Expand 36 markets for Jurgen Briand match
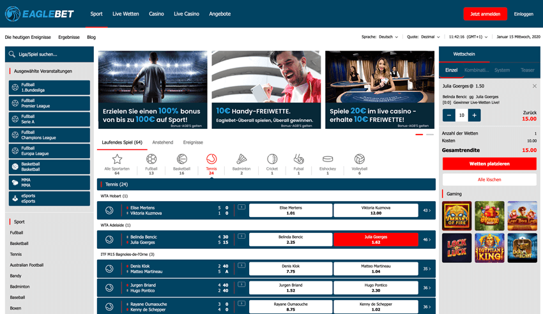This screenshot has width=543, height=314. tap(427, 288)
